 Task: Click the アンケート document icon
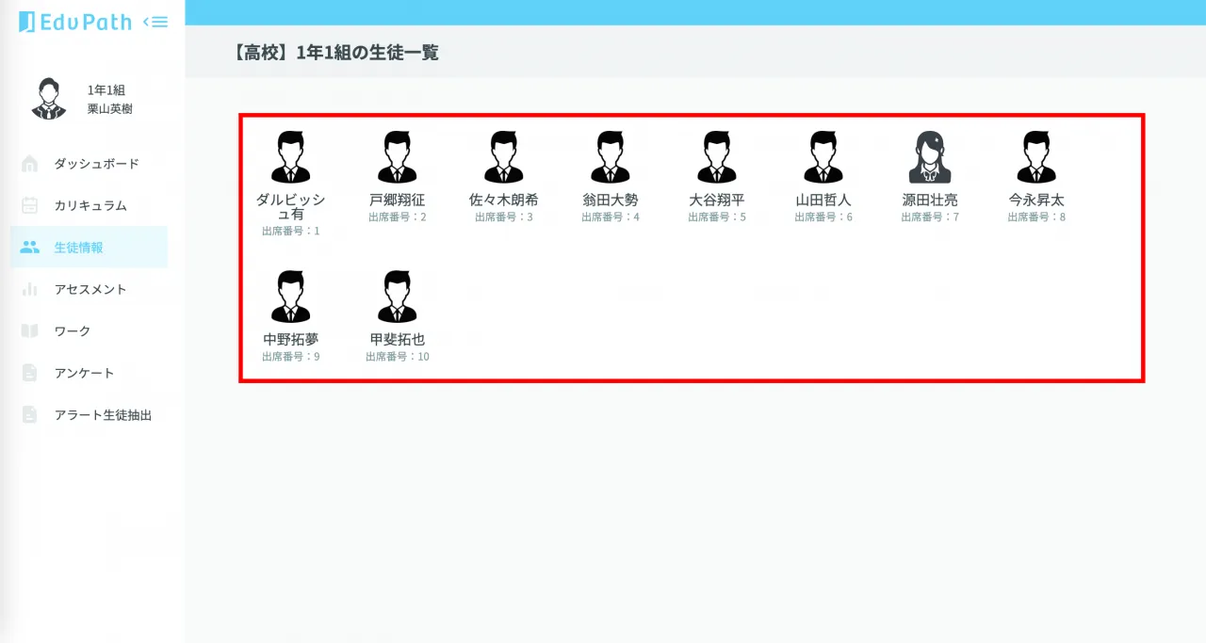pos(30,373)
